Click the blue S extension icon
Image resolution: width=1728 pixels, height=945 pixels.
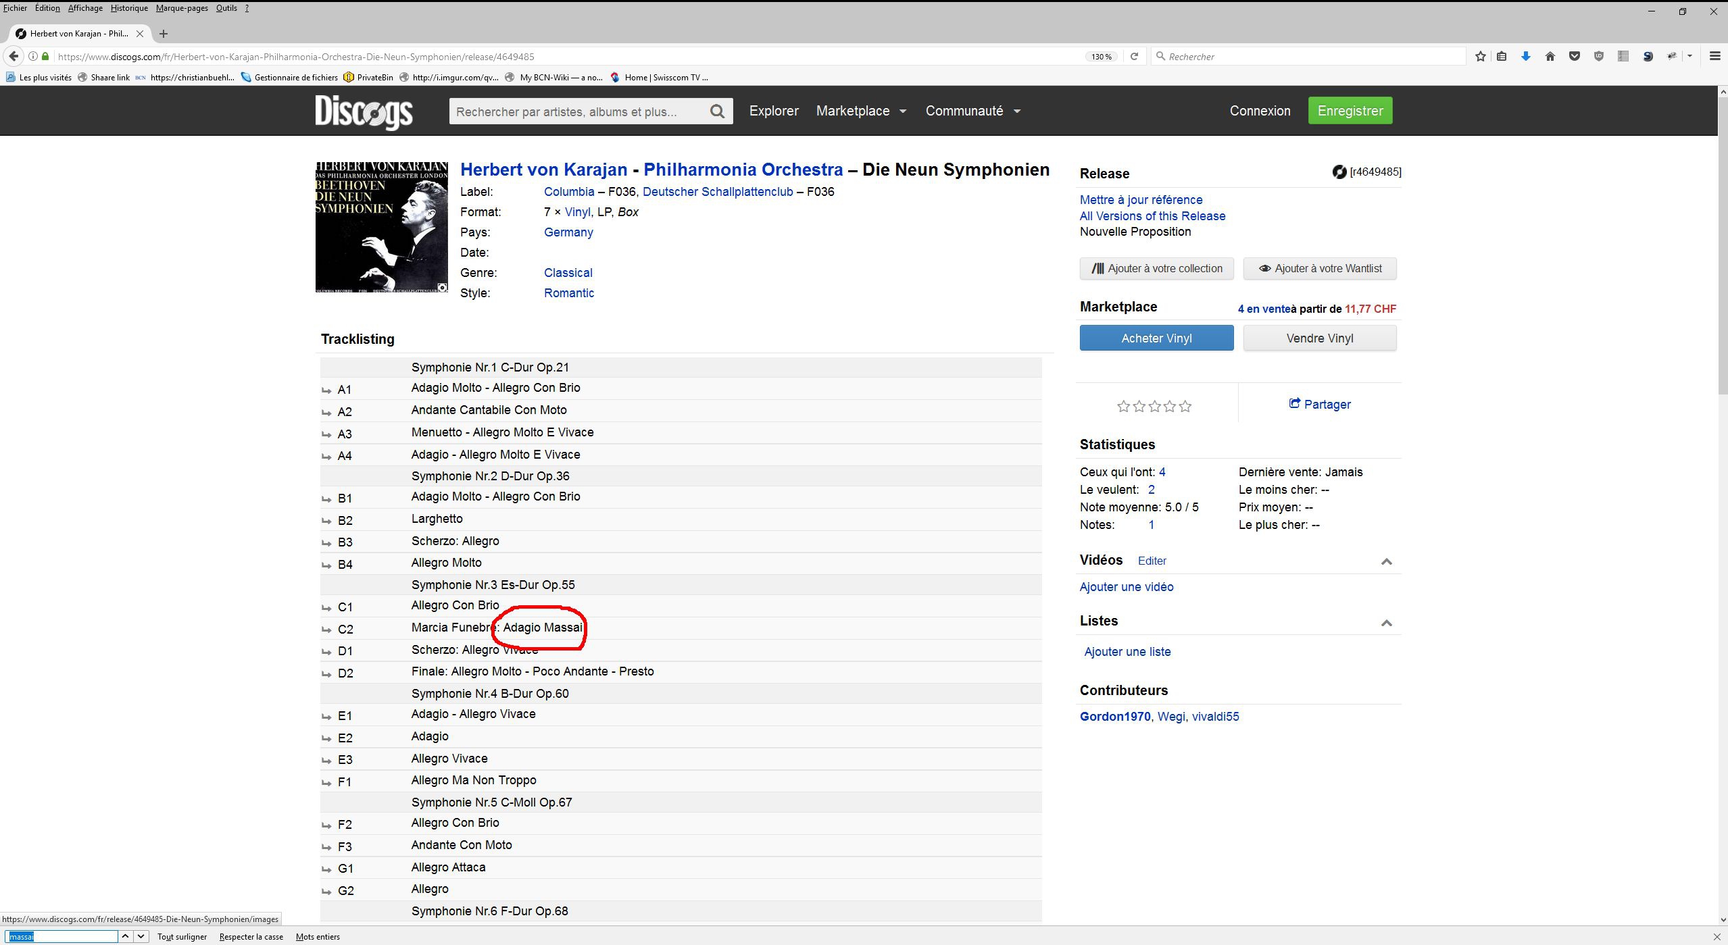click(x=1648, y=56)
